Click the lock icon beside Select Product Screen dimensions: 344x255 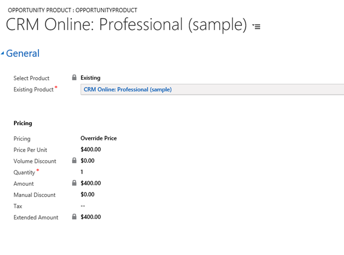pyautogui.click(x=74, y=78)
